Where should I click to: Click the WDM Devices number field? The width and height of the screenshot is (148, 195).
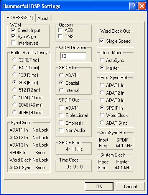(73, 56)
